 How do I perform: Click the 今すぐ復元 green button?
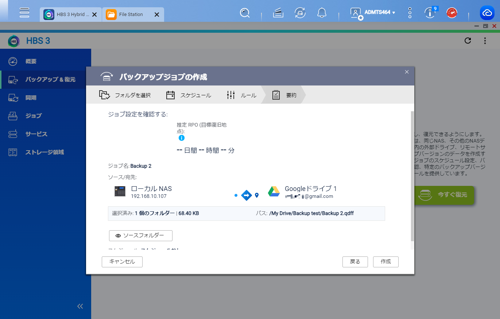tap(443, 195)
